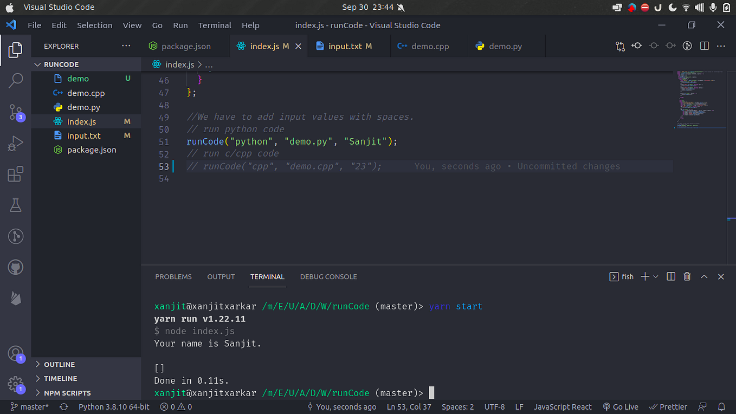This screenshot has width=736, height=414.
Task: Toggle night light via moon tray icon
Action: click(x=671, y=7)
